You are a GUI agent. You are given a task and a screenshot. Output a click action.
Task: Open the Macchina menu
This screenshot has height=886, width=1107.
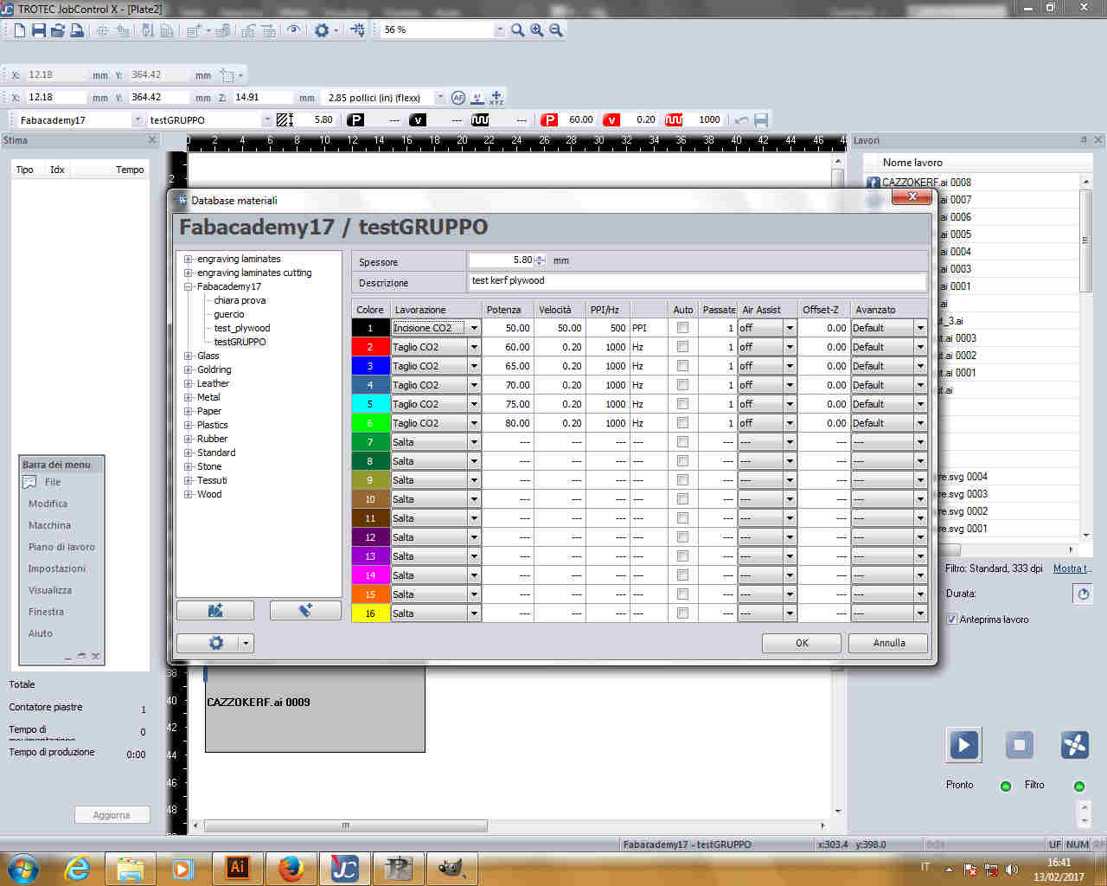tap(49, 525)
